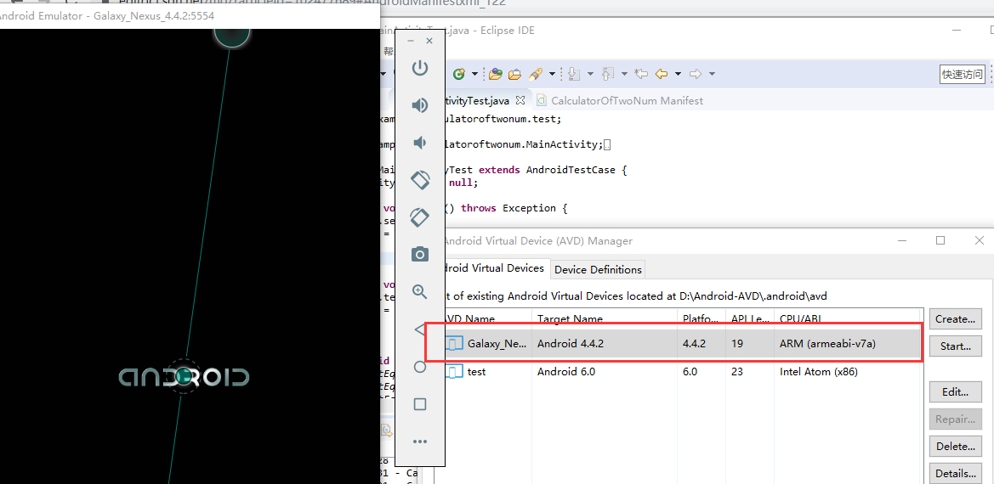
Task: Click the Target Name column header
Action: click(604, 318)
